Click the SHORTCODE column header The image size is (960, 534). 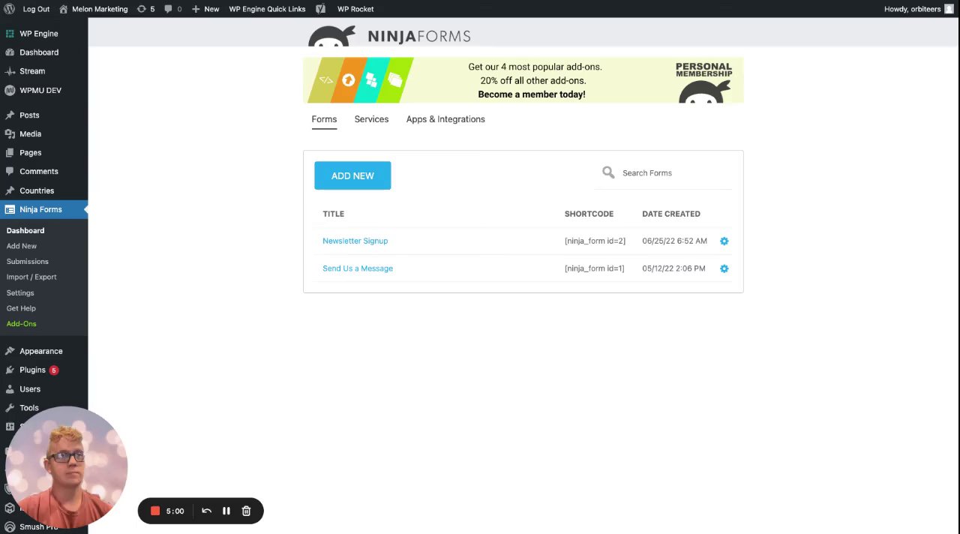pos(589,214)
